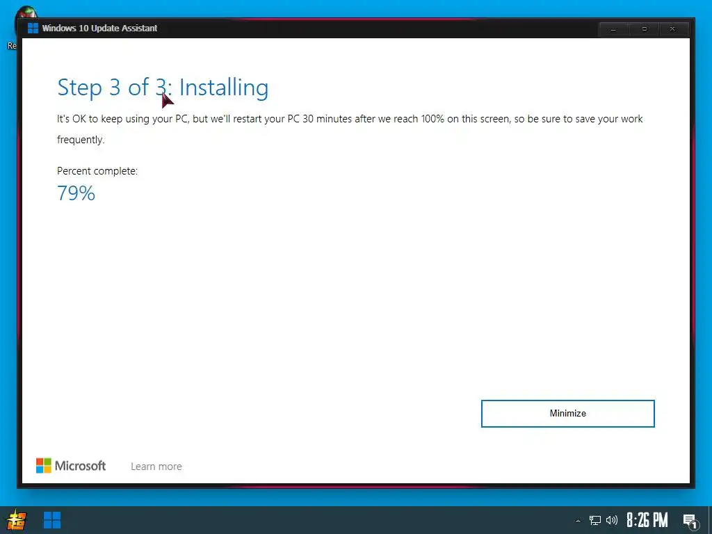Show hidden icons in the system tray

[578, 521]
